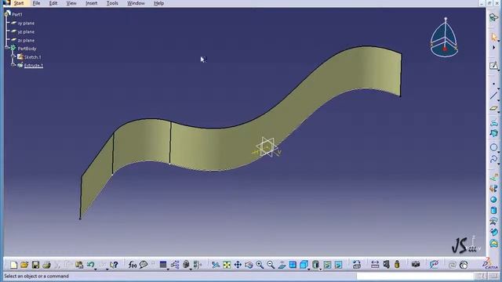Click the shading view mode icon

(x=315, y=265)
